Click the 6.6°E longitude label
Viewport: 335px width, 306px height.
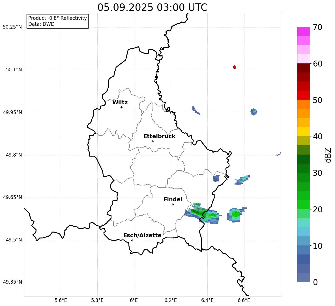click(244, 300)
